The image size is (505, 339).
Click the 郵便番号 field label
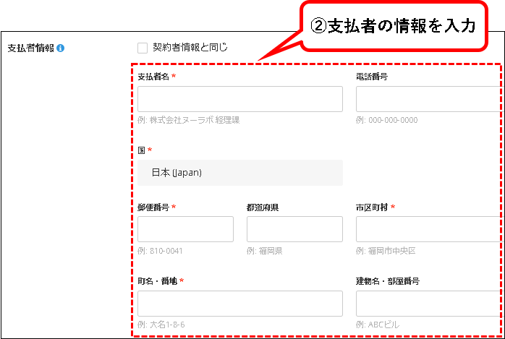click(x=153, y=207)
